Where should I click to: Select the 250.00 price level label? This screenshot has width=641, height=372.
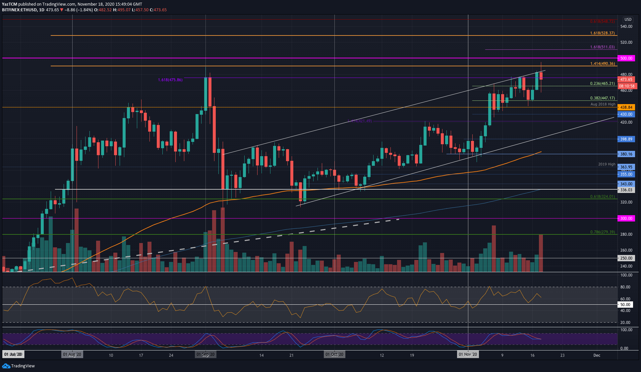coord(626,258)
